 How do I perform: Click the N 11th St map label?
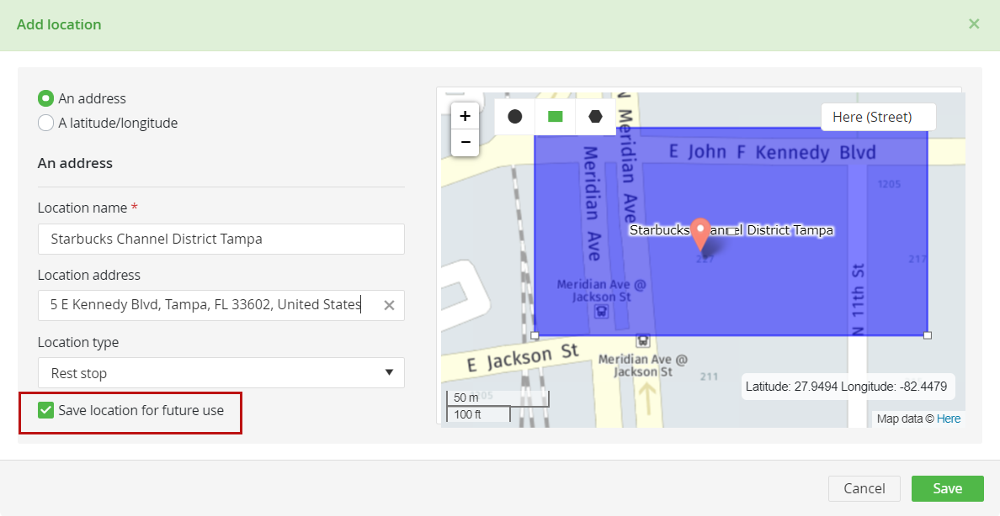pos(858,299)
